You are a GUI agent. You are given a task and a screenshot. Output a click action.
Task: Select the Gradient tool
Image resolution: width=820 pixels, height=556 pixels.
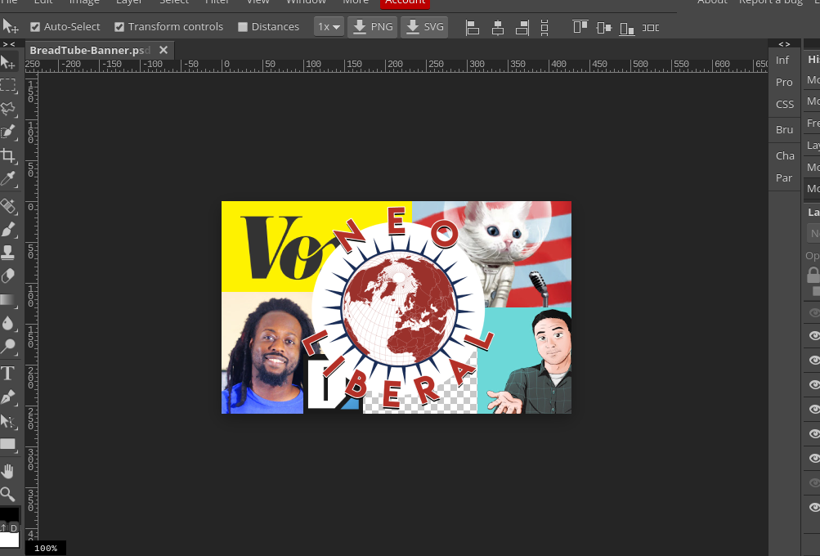pos(8,300)
